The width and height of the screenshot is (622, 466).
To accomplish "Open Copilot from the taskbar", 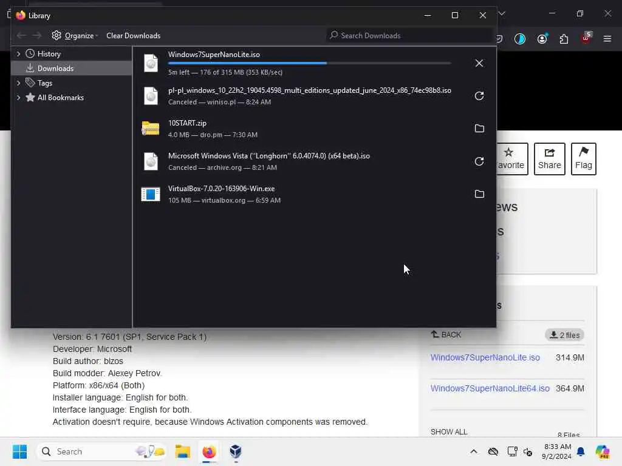I will pos(602,451).
